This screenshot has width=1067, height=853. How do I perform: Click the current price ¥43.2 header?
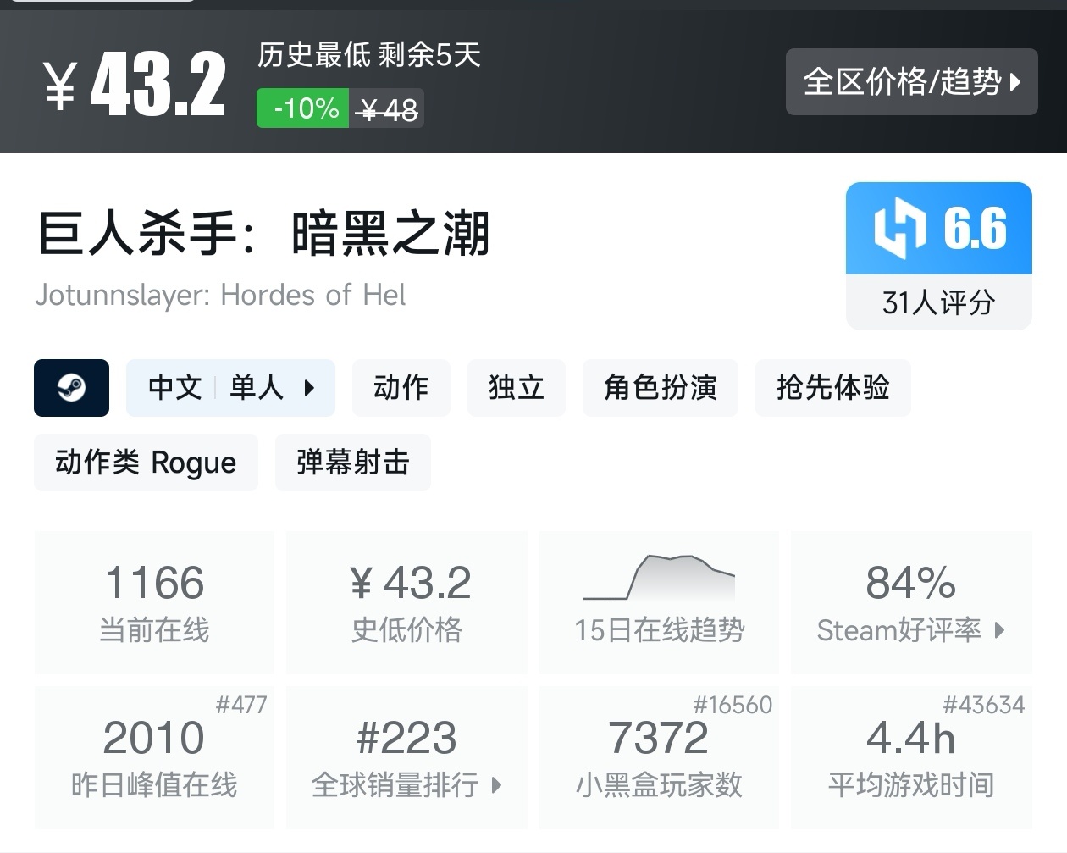point(135,83)
